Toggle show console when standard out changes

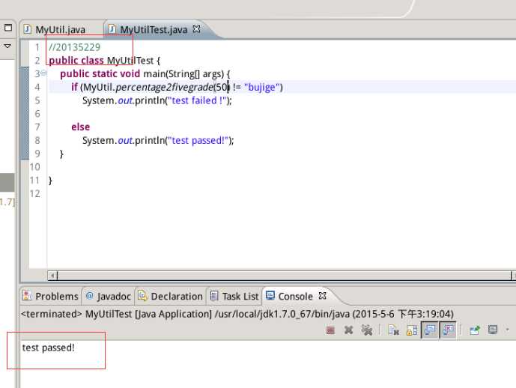tap(430, 330)
